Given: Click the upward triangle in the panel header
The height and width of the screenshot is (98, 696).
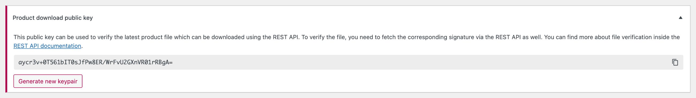Looking at the screenshot, I should (680, 18).
